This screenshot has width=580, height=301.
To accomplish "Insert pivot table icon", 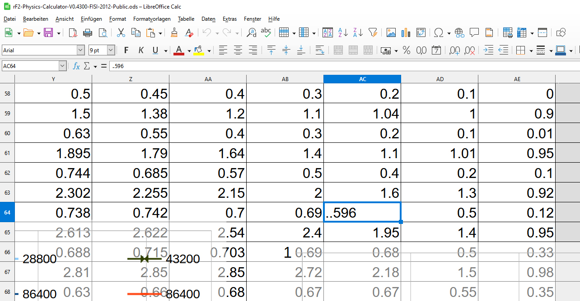I will tap(421, 32).
